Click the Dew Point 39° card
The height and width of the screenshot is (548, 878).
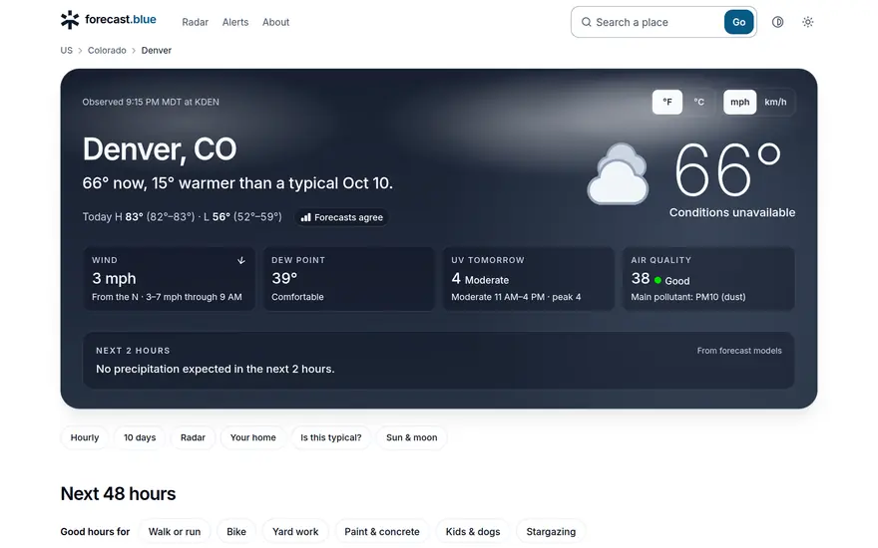coord(349,278)
